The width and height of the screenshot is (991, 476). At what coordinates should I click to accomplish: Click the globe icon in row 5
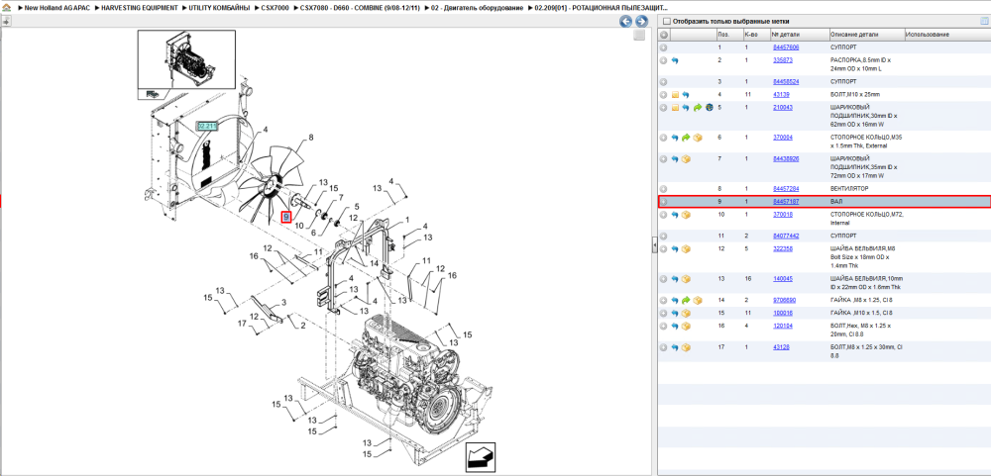tap(710, 107)
